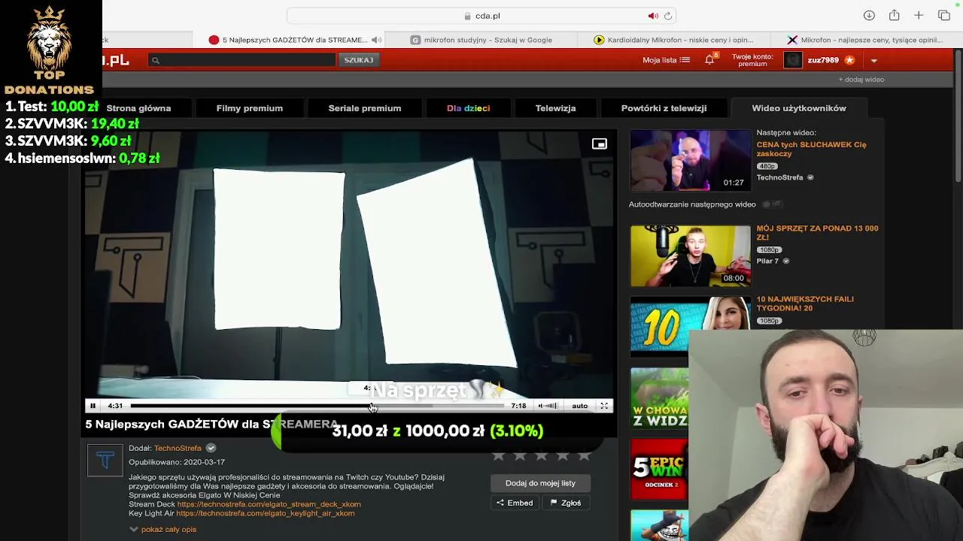Switch to Kardioidalny Mikrofon tab

click(674, 40)
